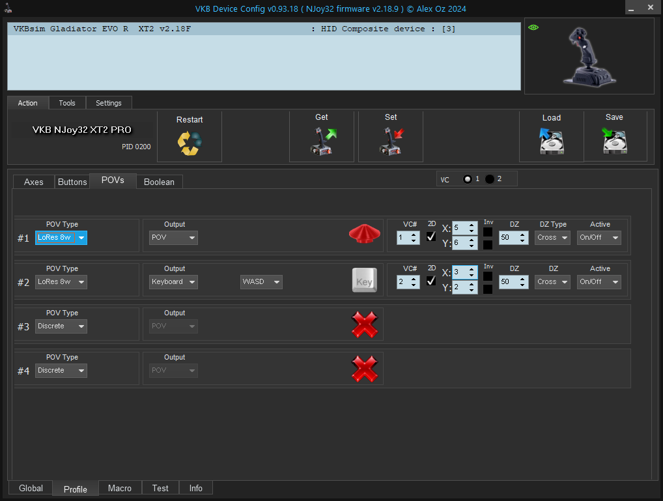The image size is (663, 501).
Task: Toggle X axis Inv box in row #2
Action: point(488,276)
